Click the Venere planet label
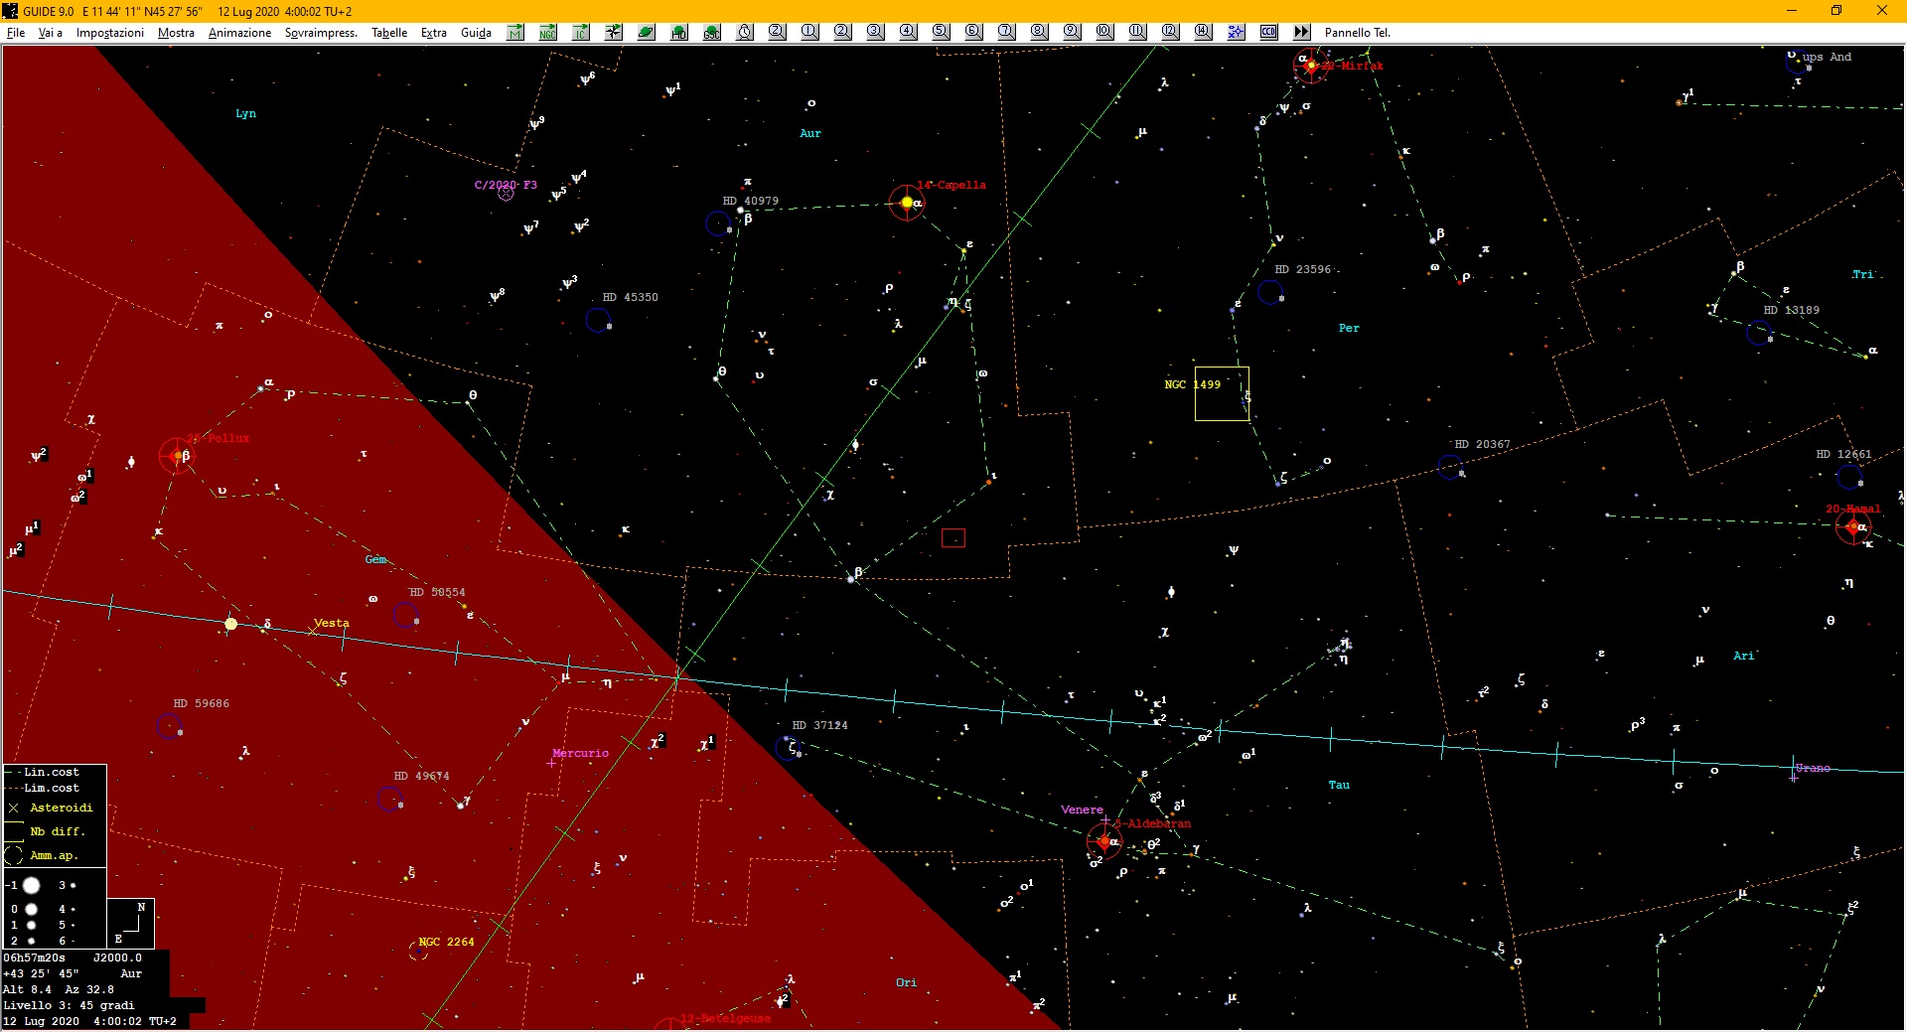 pyautogui.click(x=1082, y=810)
